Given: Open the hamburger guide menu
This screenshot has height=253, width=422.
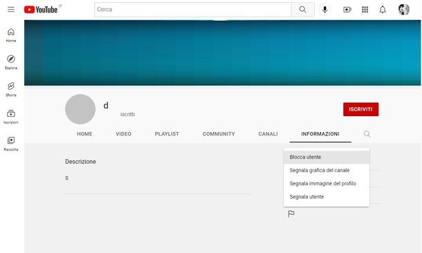Looking at the screenshot, I should click(x=11, y=10).
